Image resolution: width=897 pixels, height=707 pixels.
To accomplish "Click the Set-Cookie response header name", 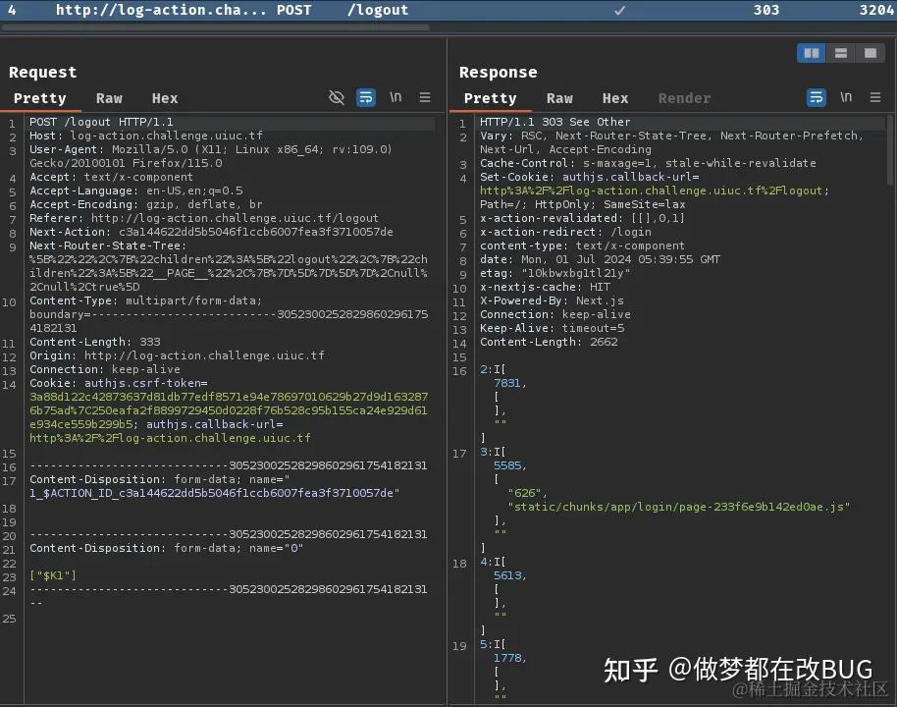I will [x=516, y=177].
